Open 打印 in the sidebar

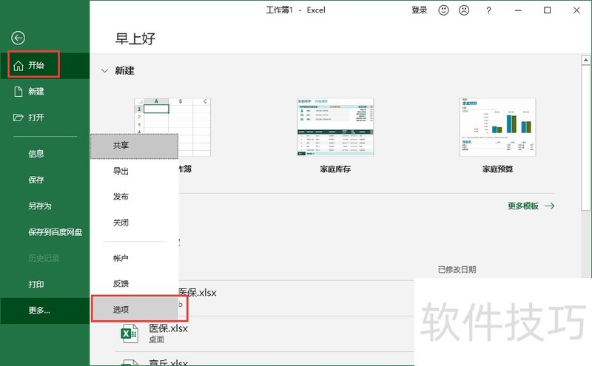[44, 284]
